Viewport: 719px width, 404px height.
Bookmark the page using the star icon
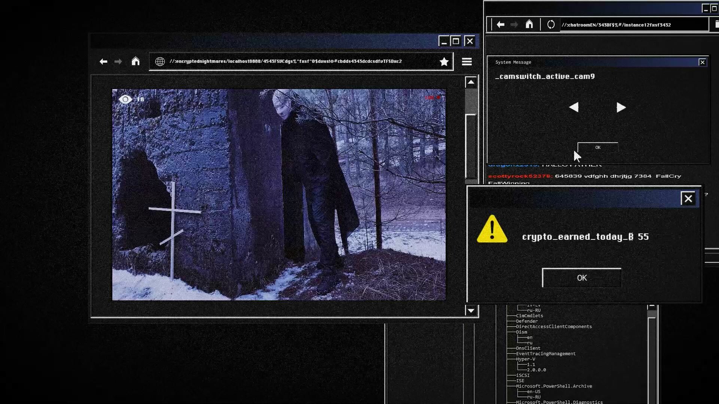[x=444, y=62]
